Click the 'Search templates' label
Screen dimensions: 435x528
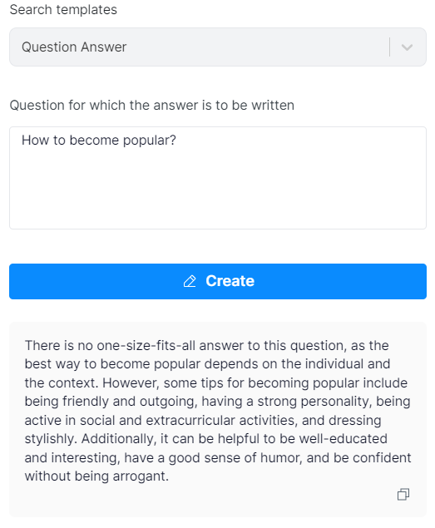point(63,10)
